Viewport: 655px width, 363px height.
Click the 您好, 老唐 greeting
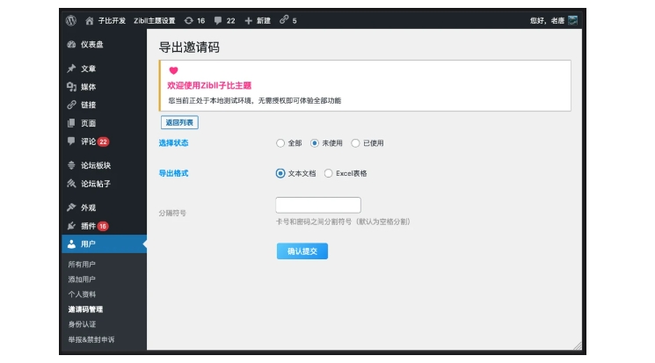click(x=547, y=20)
